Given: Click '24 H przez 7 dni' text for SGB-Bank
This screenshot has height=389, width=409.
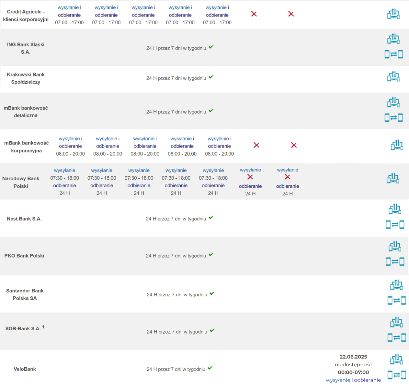Looking at the screenshot, I should [x=177, y=332].
